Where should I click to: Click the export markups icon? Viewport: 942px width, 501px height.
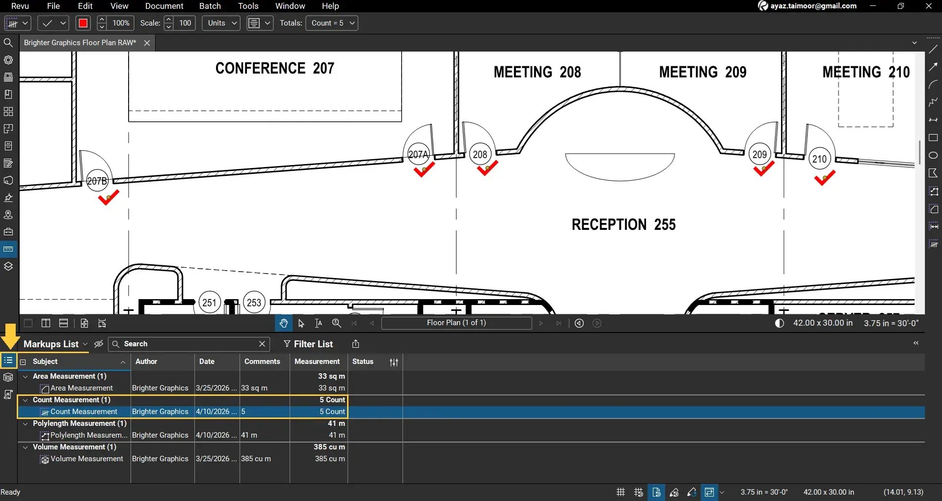tap(356, 344)
